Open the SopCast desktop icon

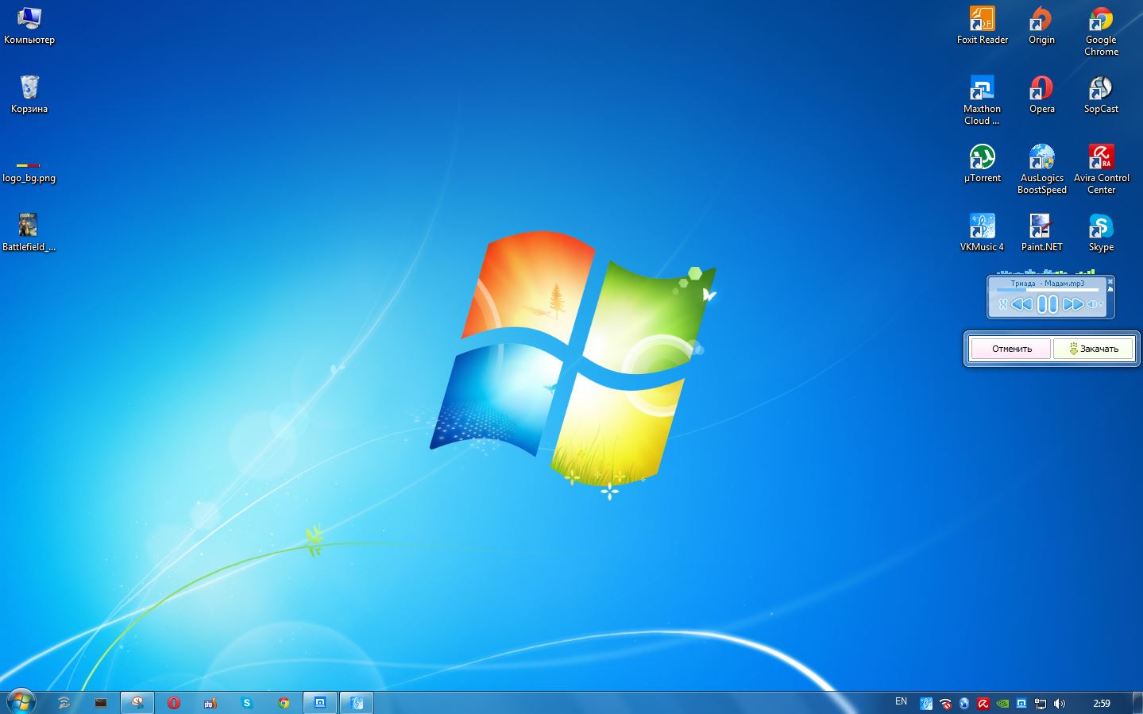(x=1100, y=89)
